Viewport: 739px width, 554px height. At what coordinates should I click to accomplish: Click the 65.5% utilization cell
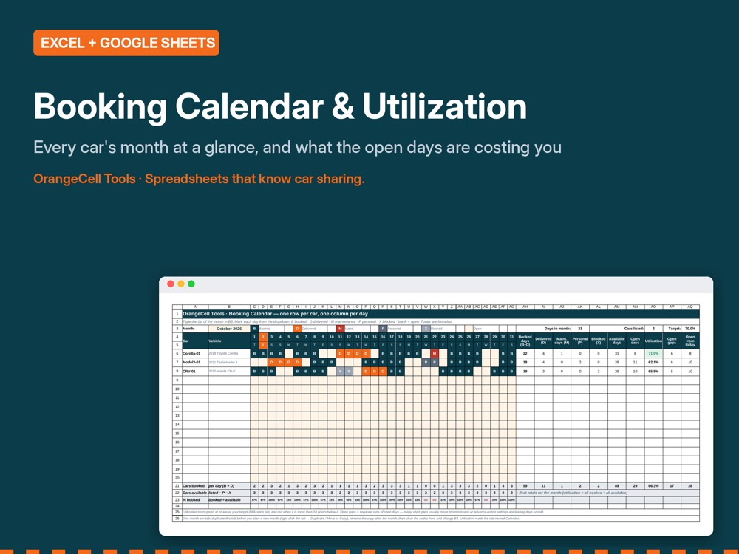point(653,372)
